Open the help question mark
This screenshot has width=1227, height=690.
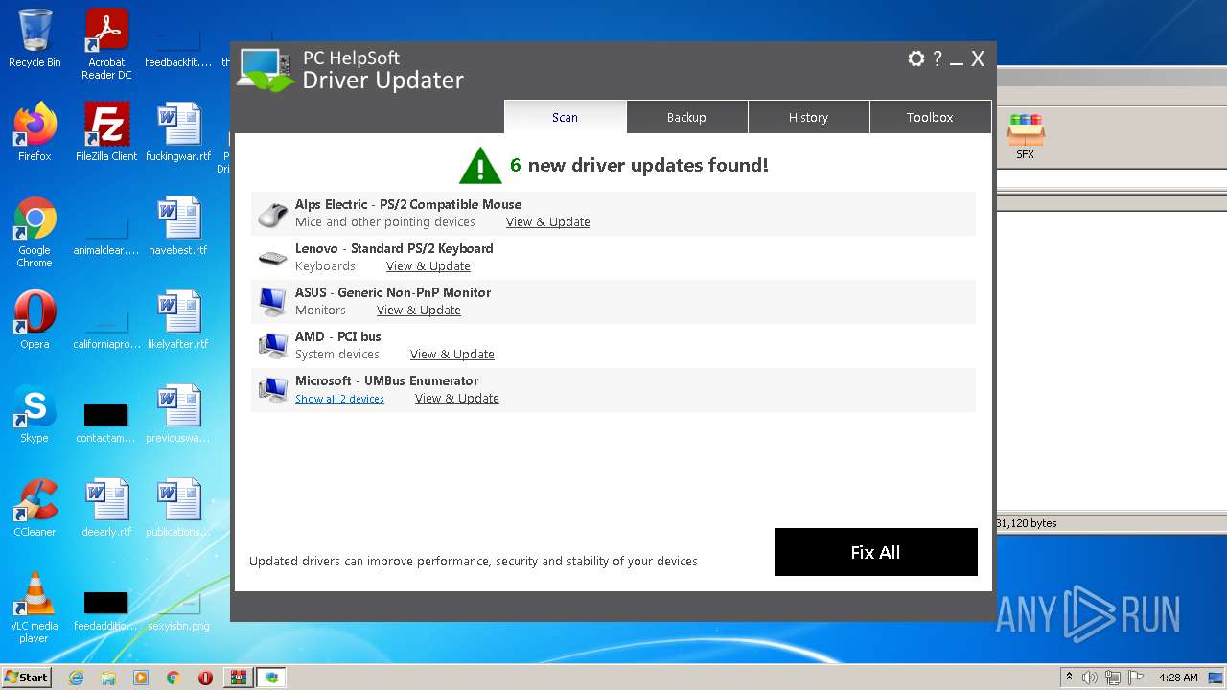coord(938,58)
